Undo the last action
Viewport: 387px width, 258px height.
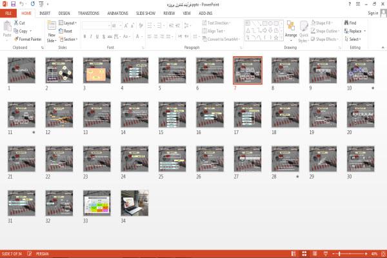click(22, 4)
